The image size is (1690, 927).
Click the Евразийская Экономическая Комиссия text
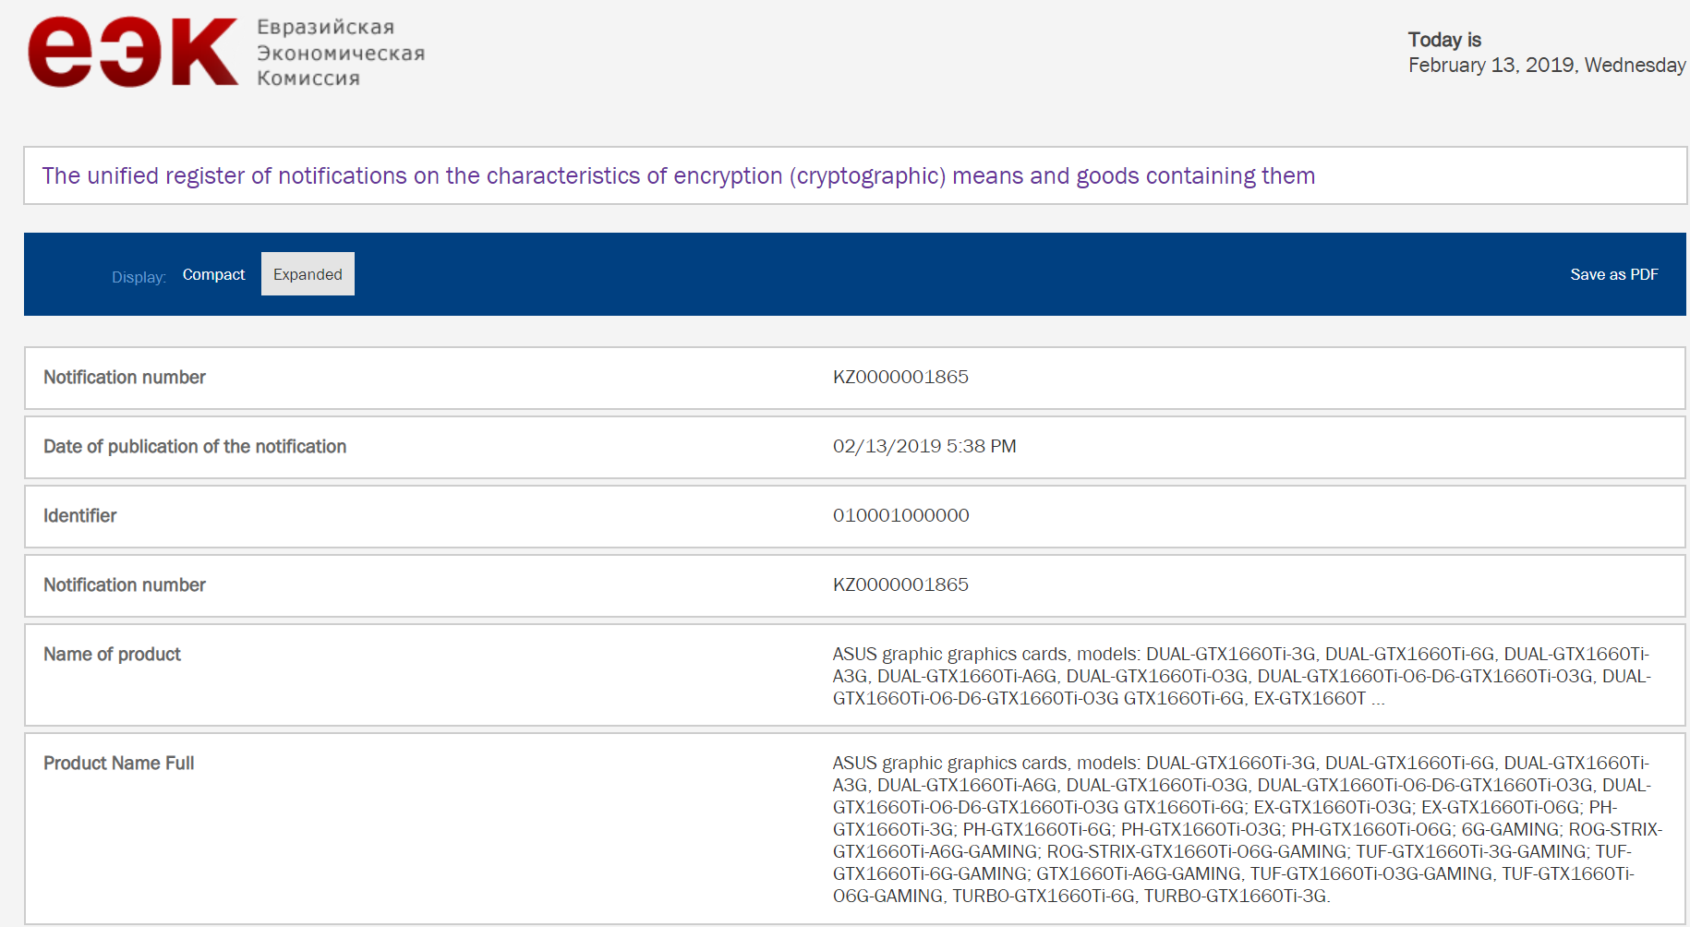[x=341, y=53]
